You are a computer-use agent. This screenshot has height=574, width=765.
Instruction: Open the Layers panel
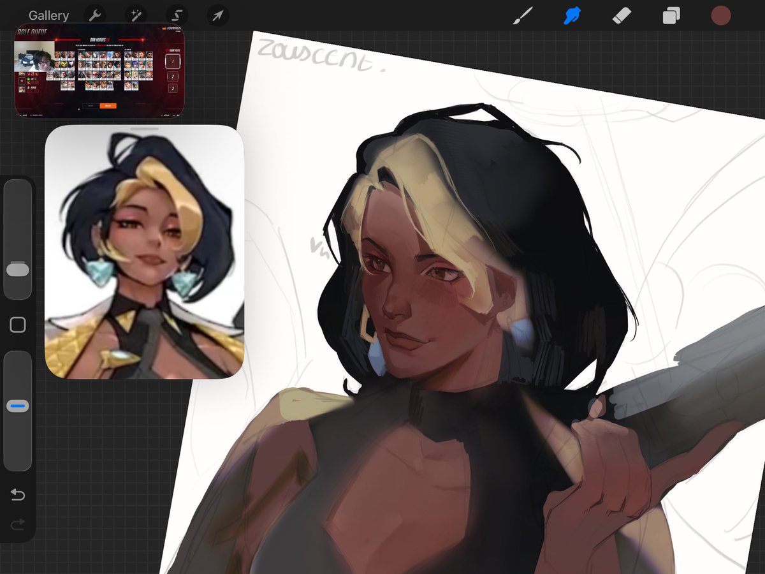pos(671,16)
